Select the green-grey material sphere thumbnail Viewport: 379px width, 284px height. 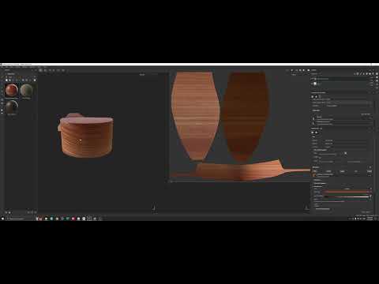point(26,90)
